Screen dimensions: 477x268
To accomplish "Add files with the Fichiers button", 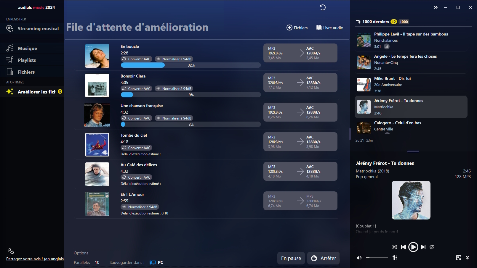I will [x=297, y=28].
